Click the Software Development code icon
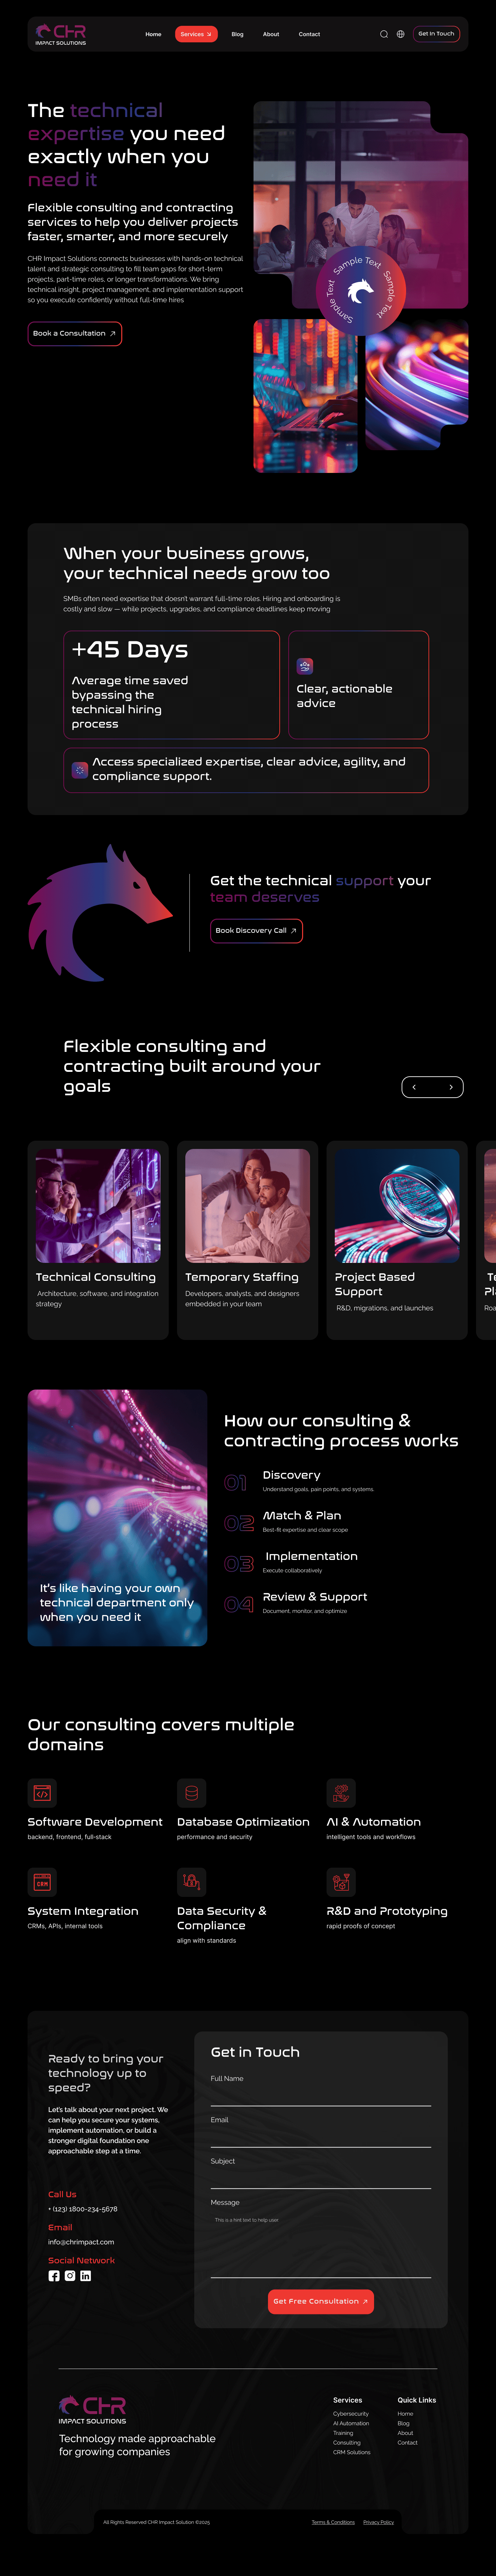The height and width of the screenshot is (2576, 496). [x=42, y=1793]
